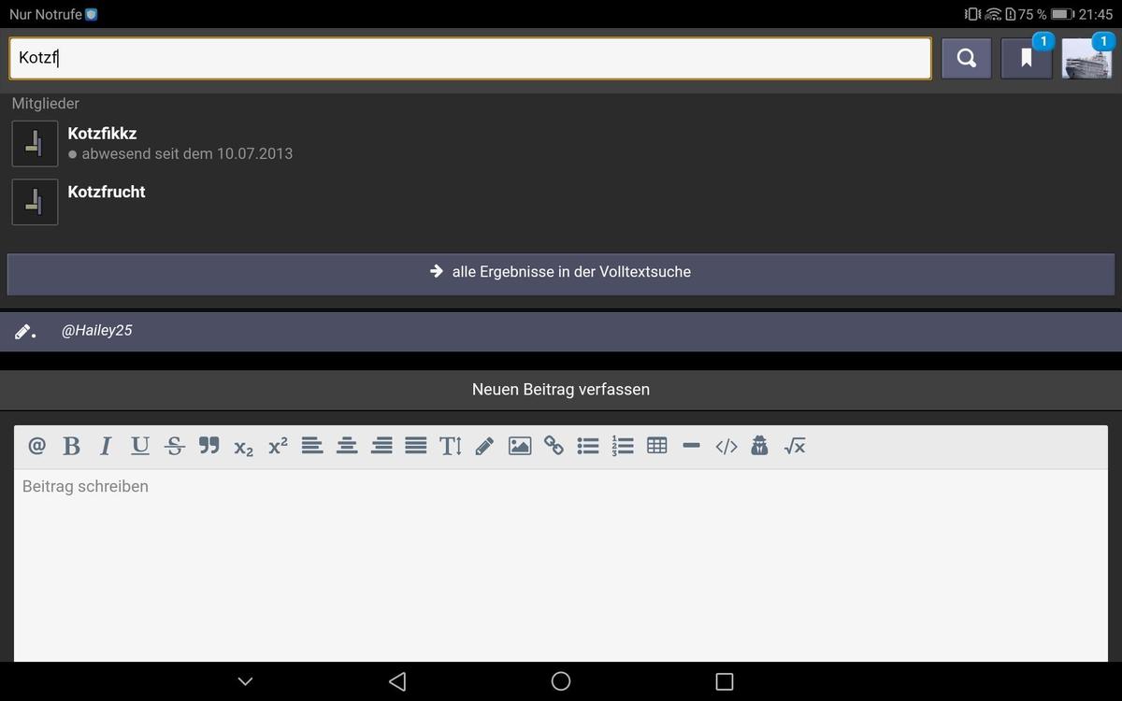Insert an image via toolbar
Viewport: 1122px width, 701px height.
pyautogui.click(x=520, y=446)
